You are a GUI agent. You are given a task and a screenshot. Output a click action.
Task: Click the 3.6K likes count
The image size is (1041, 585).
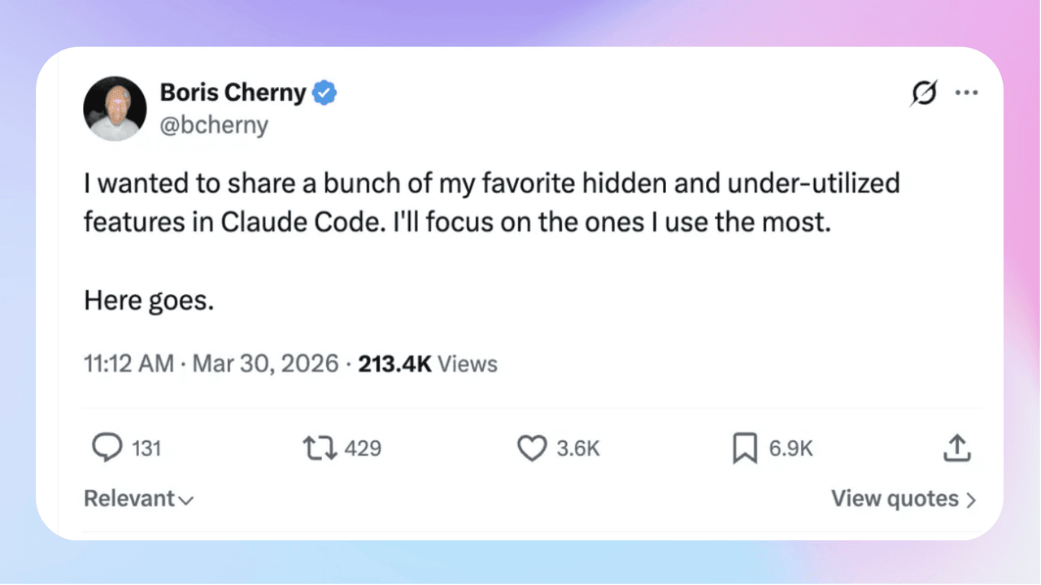point(578,448)
